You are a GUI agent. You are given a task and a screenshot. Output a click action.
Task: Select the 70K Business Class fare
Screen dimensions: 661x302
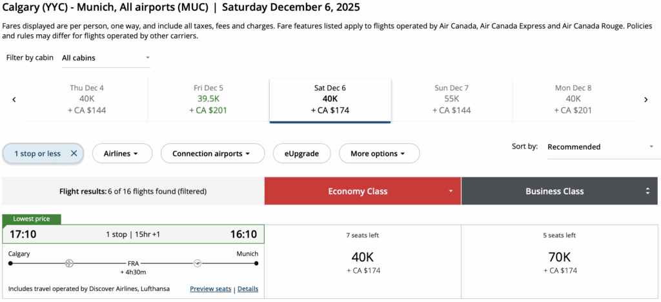click(559, 257)
